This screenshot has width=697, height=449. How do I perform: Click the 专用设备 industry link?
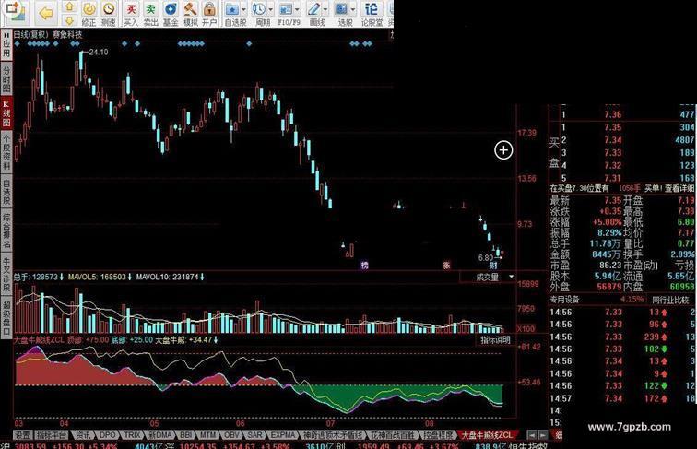[564, 300]
